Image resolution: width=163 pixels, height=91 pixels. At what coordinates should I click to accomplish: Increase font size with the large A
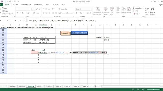(37, 9)
